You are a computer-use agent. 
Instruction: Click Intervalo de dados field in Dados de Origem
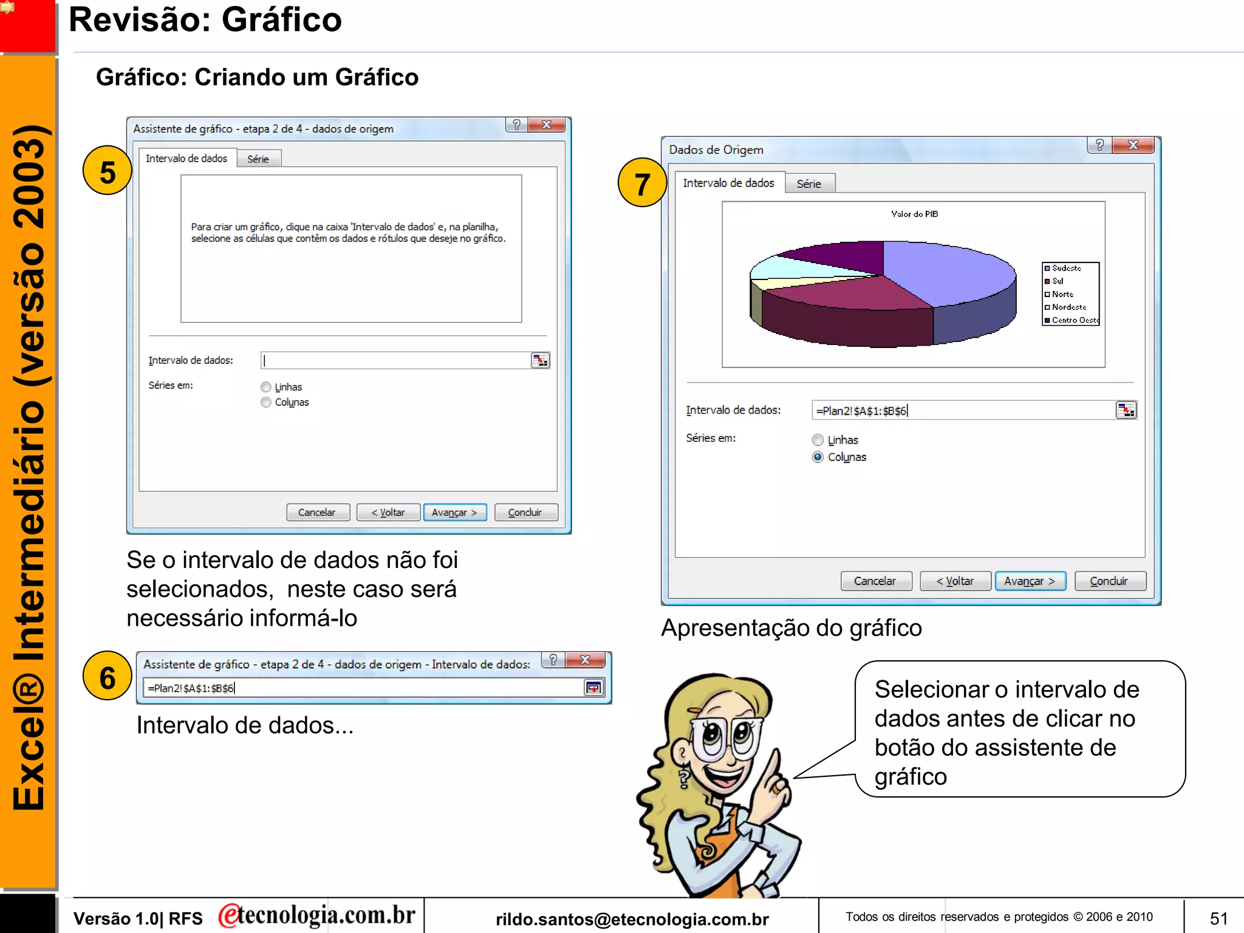click(x=963, y=411)
